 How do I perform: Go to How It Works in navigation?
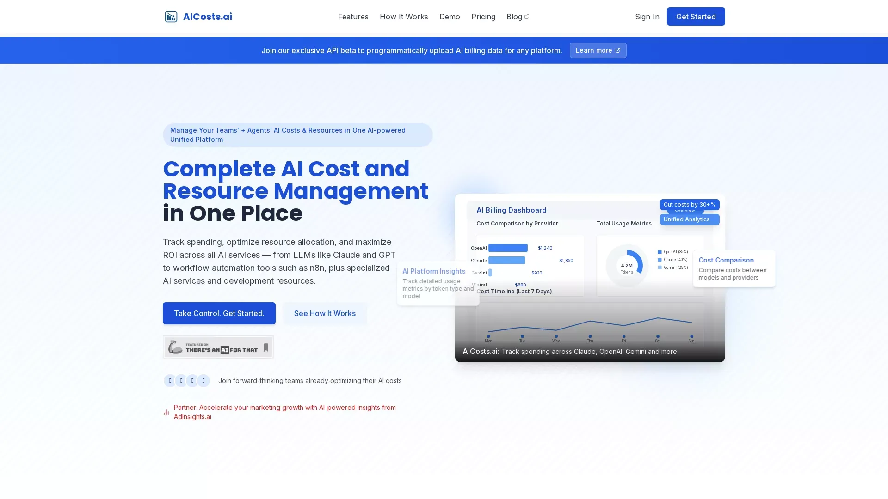tap(404, 17)
